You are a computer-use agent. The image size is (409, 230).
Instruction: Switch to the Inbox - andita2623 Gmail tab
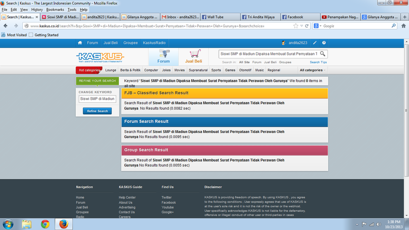tap(180, 17)
